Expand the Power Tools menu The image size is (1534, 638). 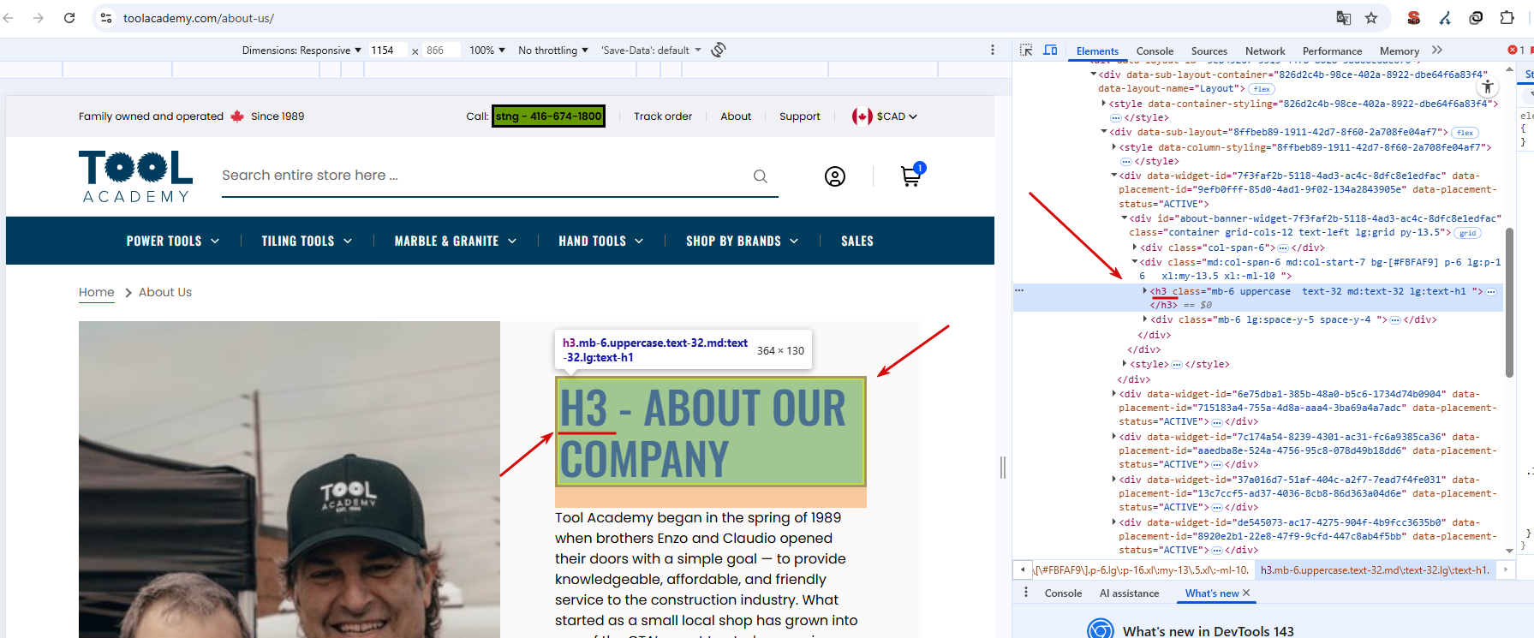coord(173,241)
